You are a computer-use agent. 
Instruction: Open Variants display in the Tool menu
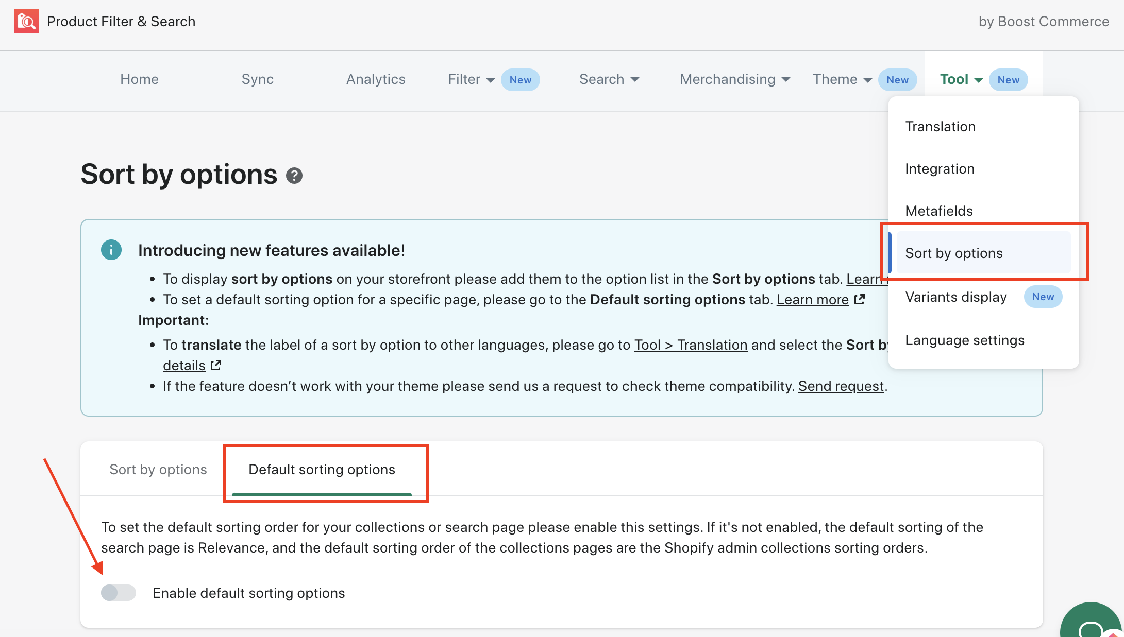point(956,297)
